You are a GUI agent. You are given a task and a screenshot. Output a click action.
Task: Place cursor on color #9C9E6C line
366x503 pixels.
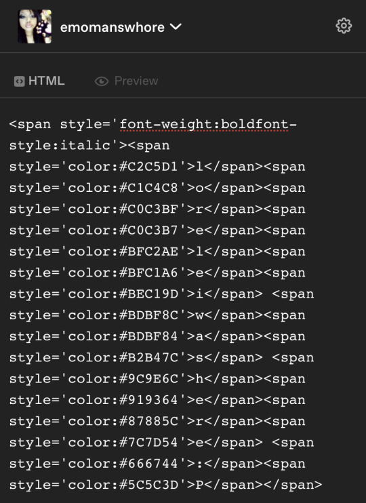[157, 378]
